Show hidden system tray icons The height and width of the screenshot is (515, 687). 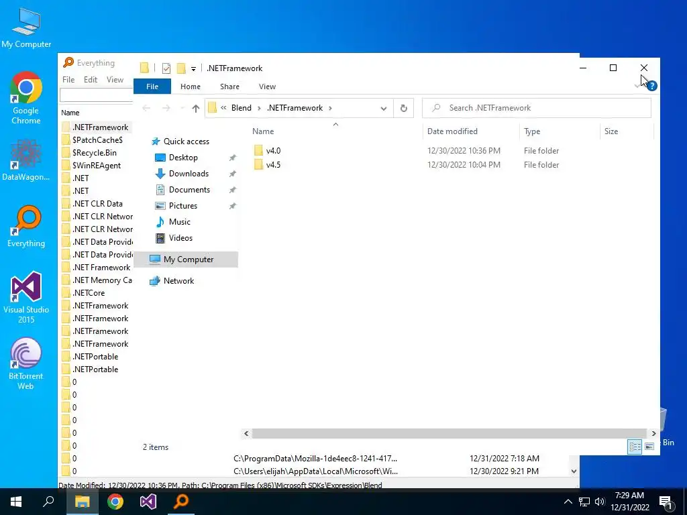coord(568,502)
